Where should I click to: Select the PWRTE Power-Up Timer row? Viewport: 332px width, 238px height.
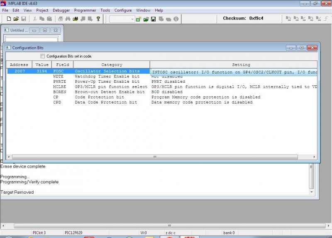coord(162,81)
